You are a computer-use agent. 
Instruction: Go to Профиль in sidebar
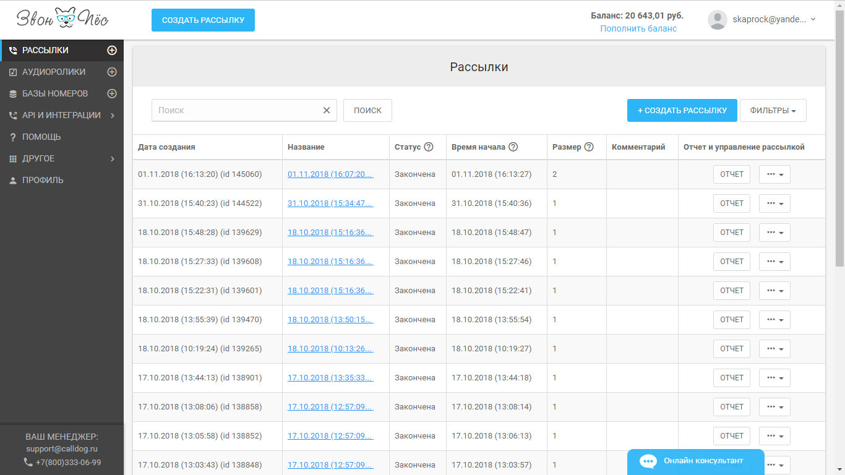tap(43, 181)
